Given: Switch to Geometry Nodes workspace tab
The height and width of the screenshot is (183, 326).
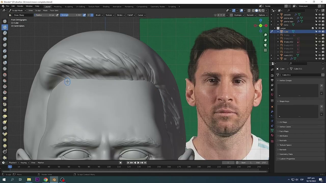Looking at the screenshot, I should pos(158,6).
